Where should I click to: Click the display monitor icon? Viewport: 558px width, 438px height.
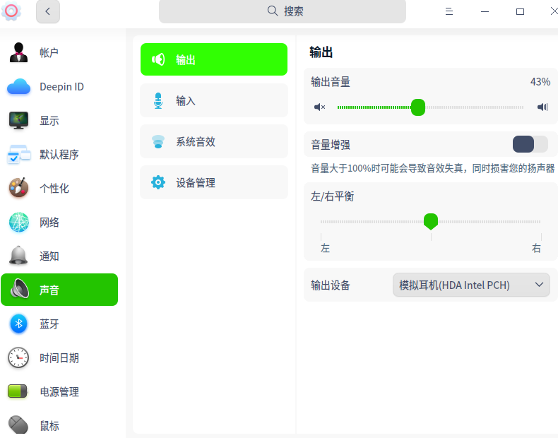point(18,120)
